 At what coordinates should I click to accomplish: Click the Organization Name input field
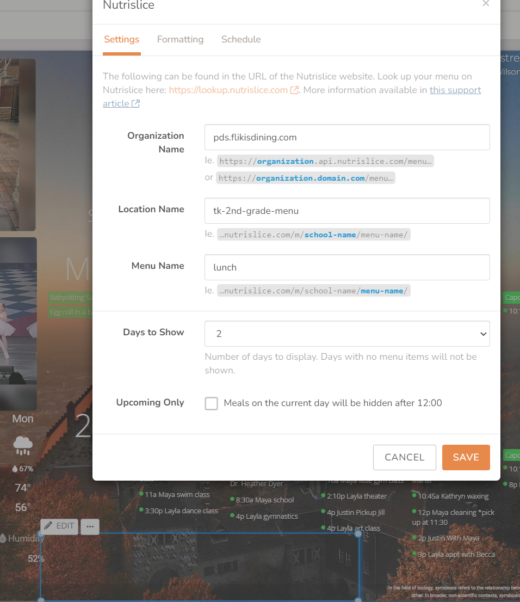346,137
